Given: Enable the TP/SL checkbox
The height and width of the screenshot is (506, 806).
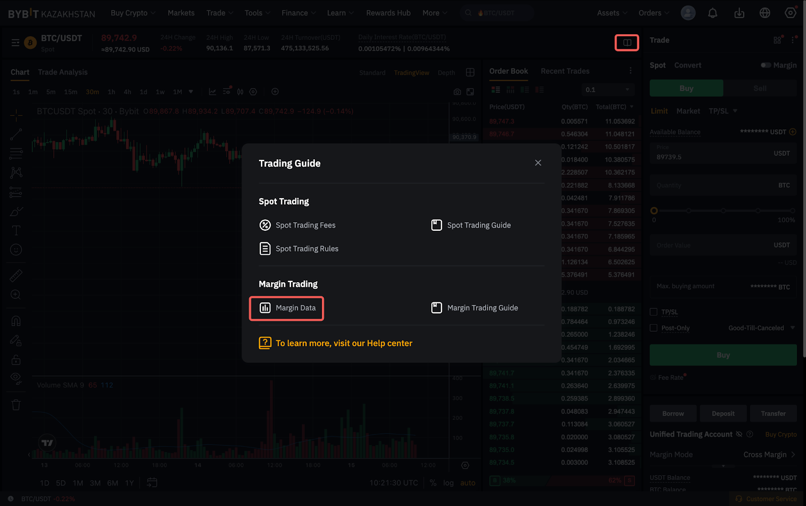Looking at the screenshot, I should point(654,312).
